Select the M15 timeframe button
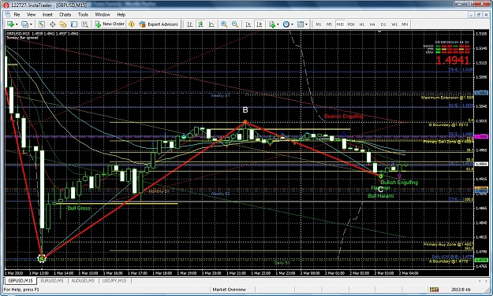Screen dimensions: 493x296 340,24
